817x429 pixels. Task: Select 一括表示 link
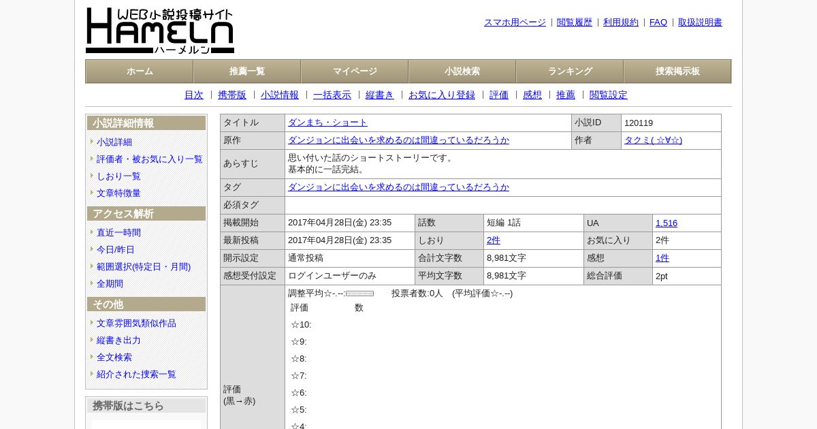point(332,95)
